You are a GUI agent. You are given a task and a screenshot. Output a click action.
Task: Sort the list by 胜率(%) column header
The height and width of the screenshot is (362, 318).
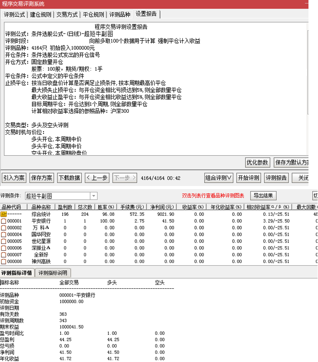(105, 207)
